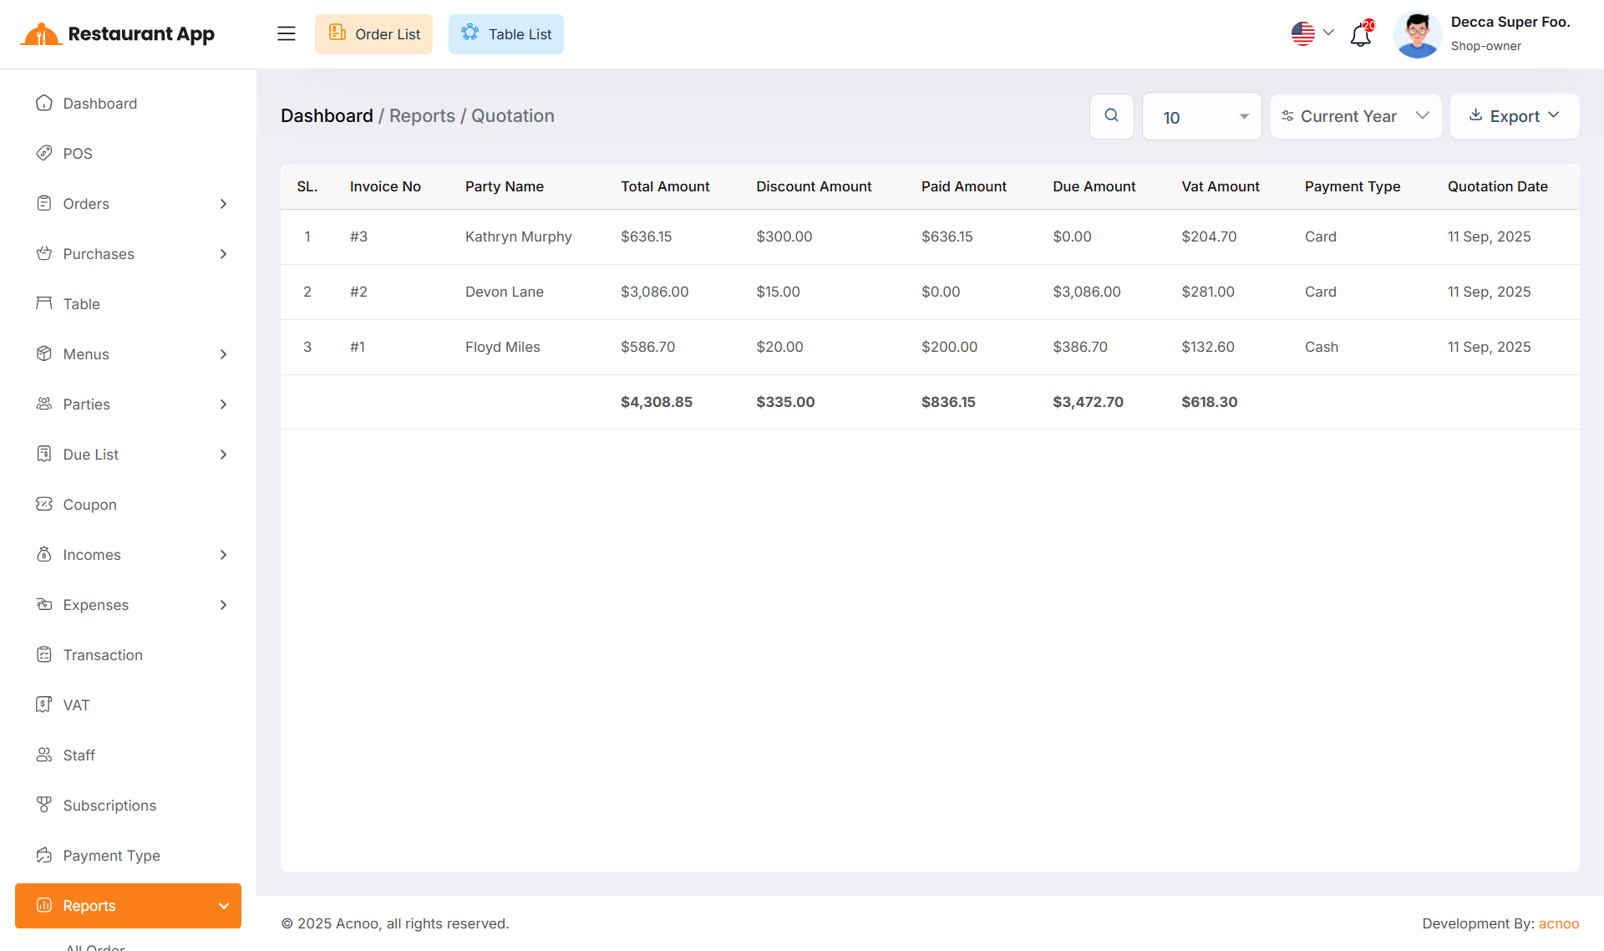Expand the Orders submenu chevron
Image resolution: width=1604 pixels, height=951 pixels.
[x=223, y=204]
